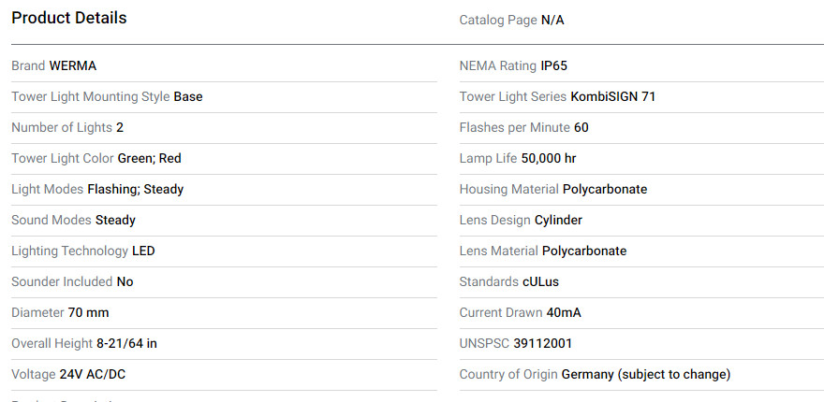Viewport: 824px width, 402px height.
Task: Click the Lighting Technology LED value
Action: [143, 251]
